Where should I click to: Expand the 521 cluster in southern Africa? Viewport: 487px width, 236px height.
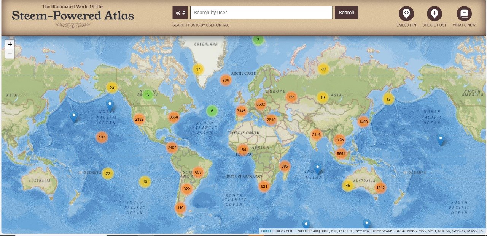pos(264,186)
